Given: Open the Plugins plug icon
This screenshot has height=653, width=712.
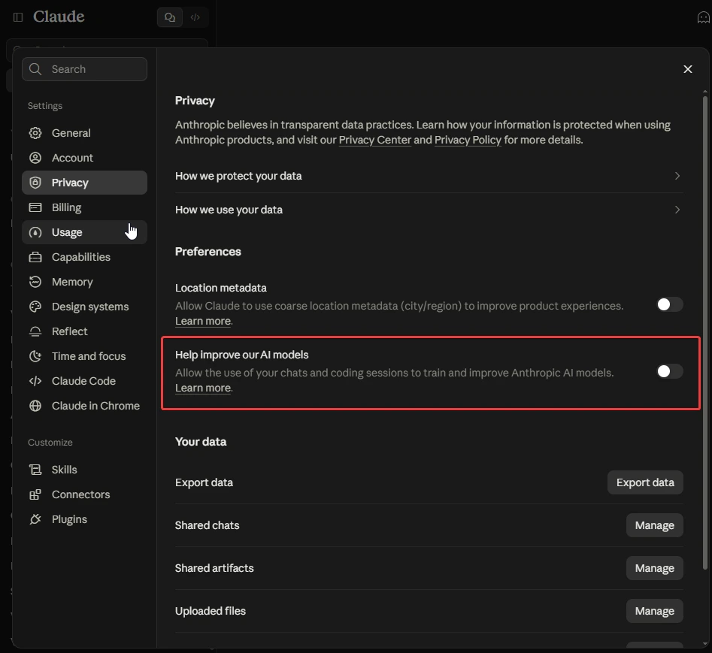Looking at the screenshot, I should (x=35, y=519).
